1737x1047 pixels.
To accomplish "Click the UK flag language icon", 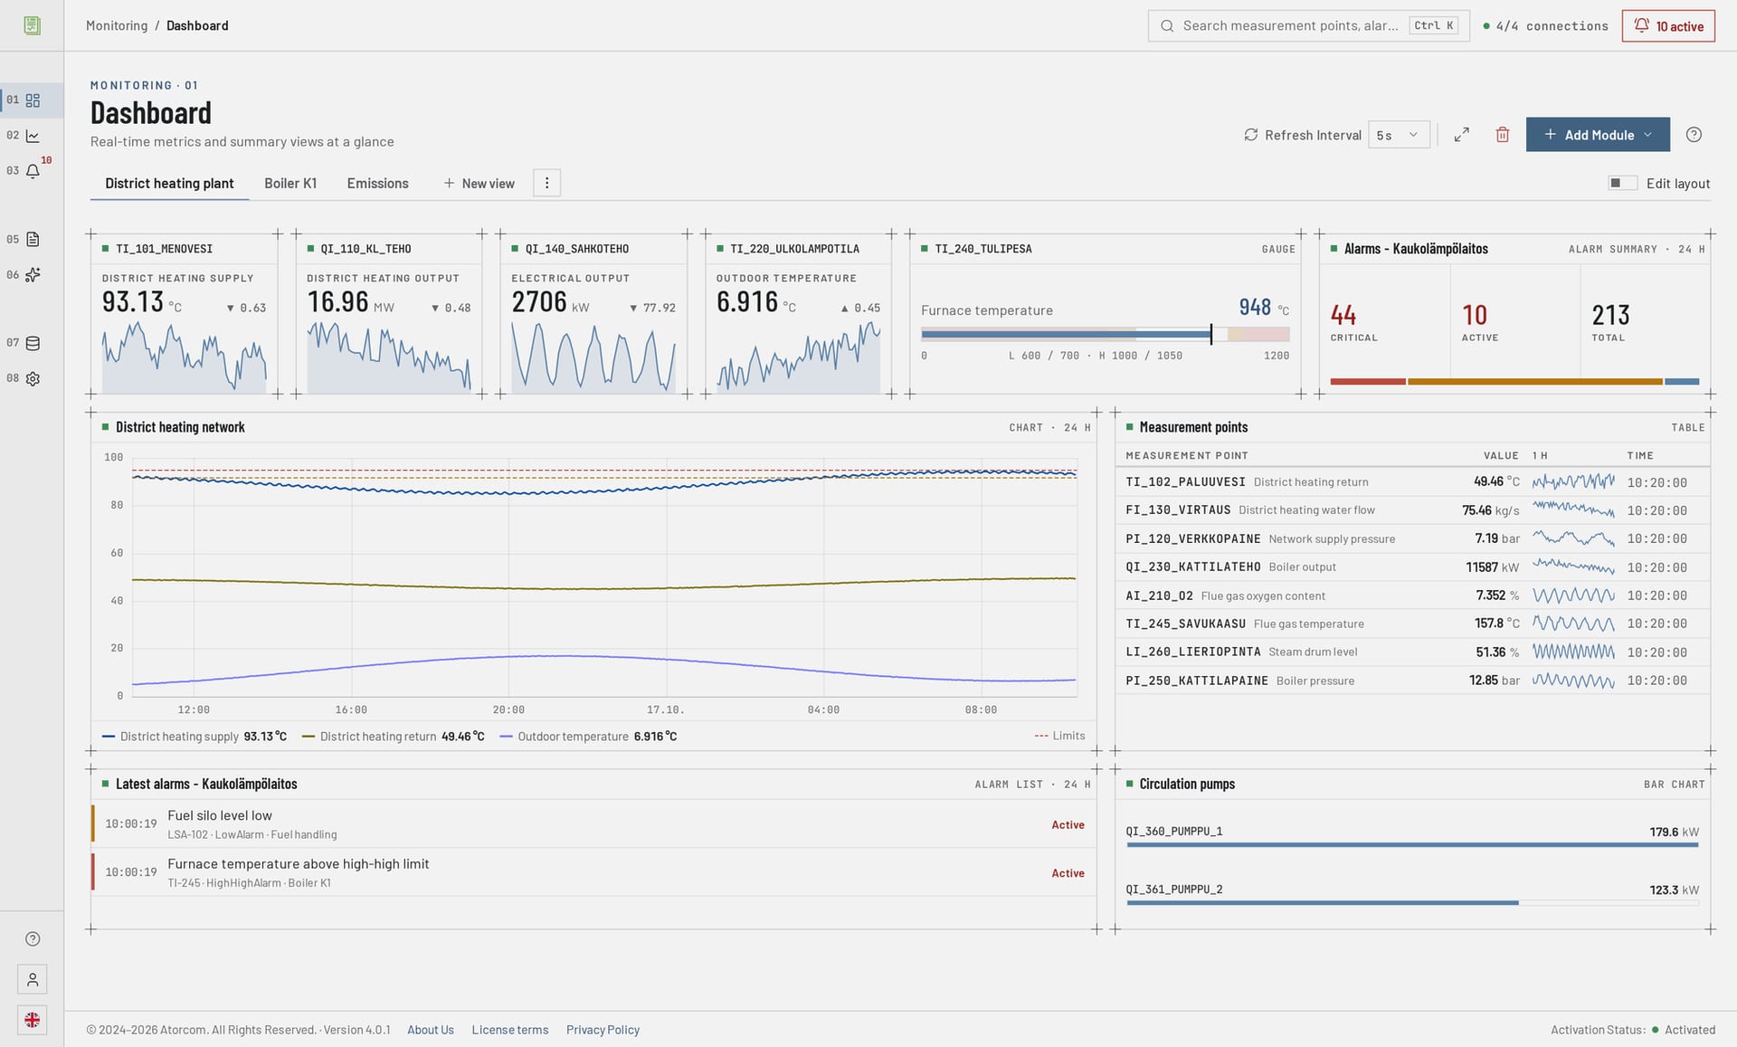I will tap(33, 1021).
